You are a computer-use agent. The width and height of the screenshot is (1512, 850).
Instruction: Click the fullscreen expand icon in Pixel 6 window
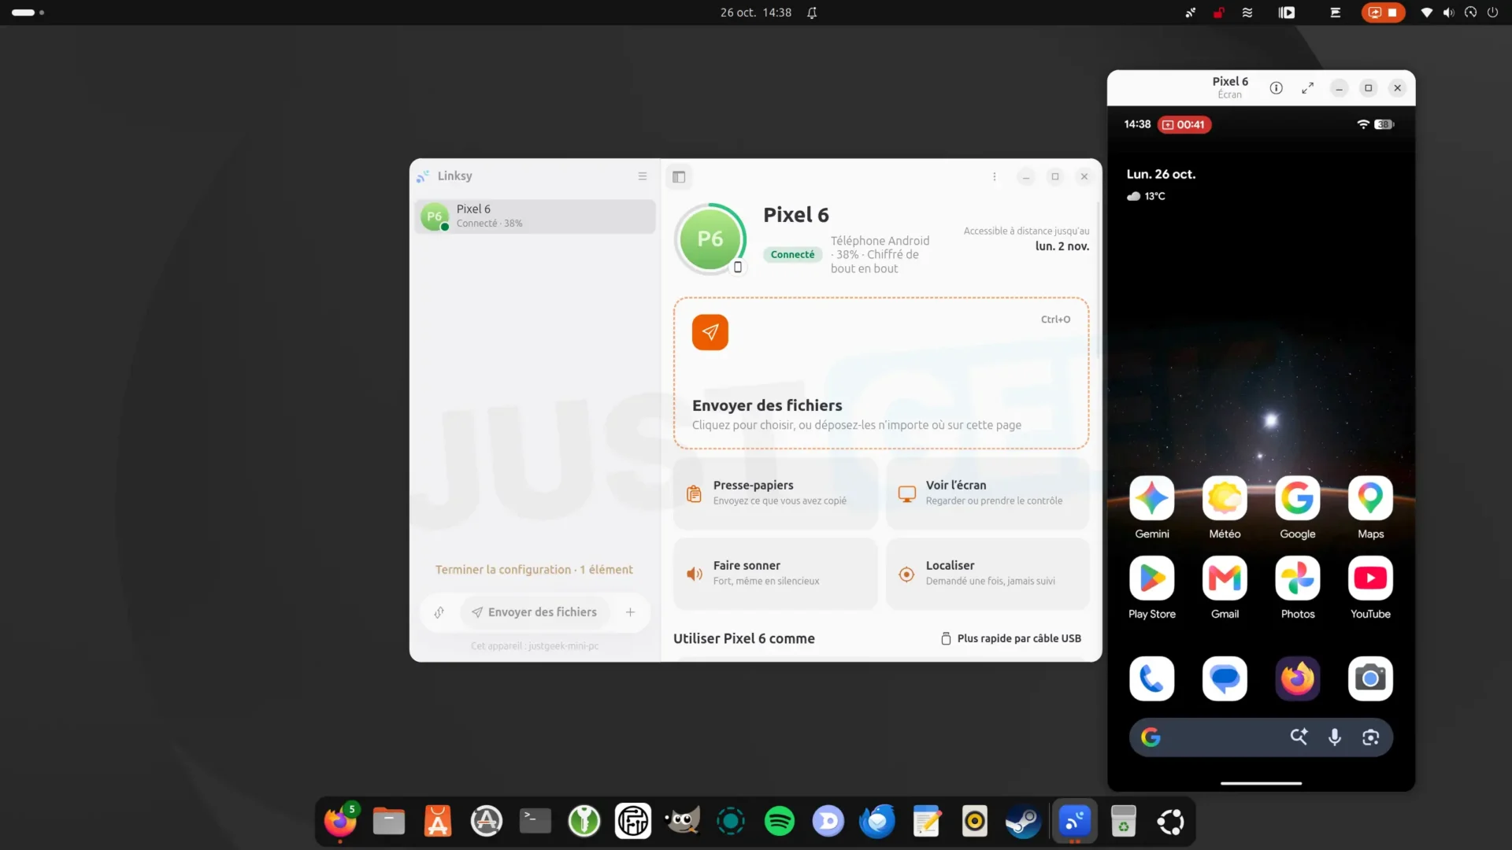[x=1307, y=88]
